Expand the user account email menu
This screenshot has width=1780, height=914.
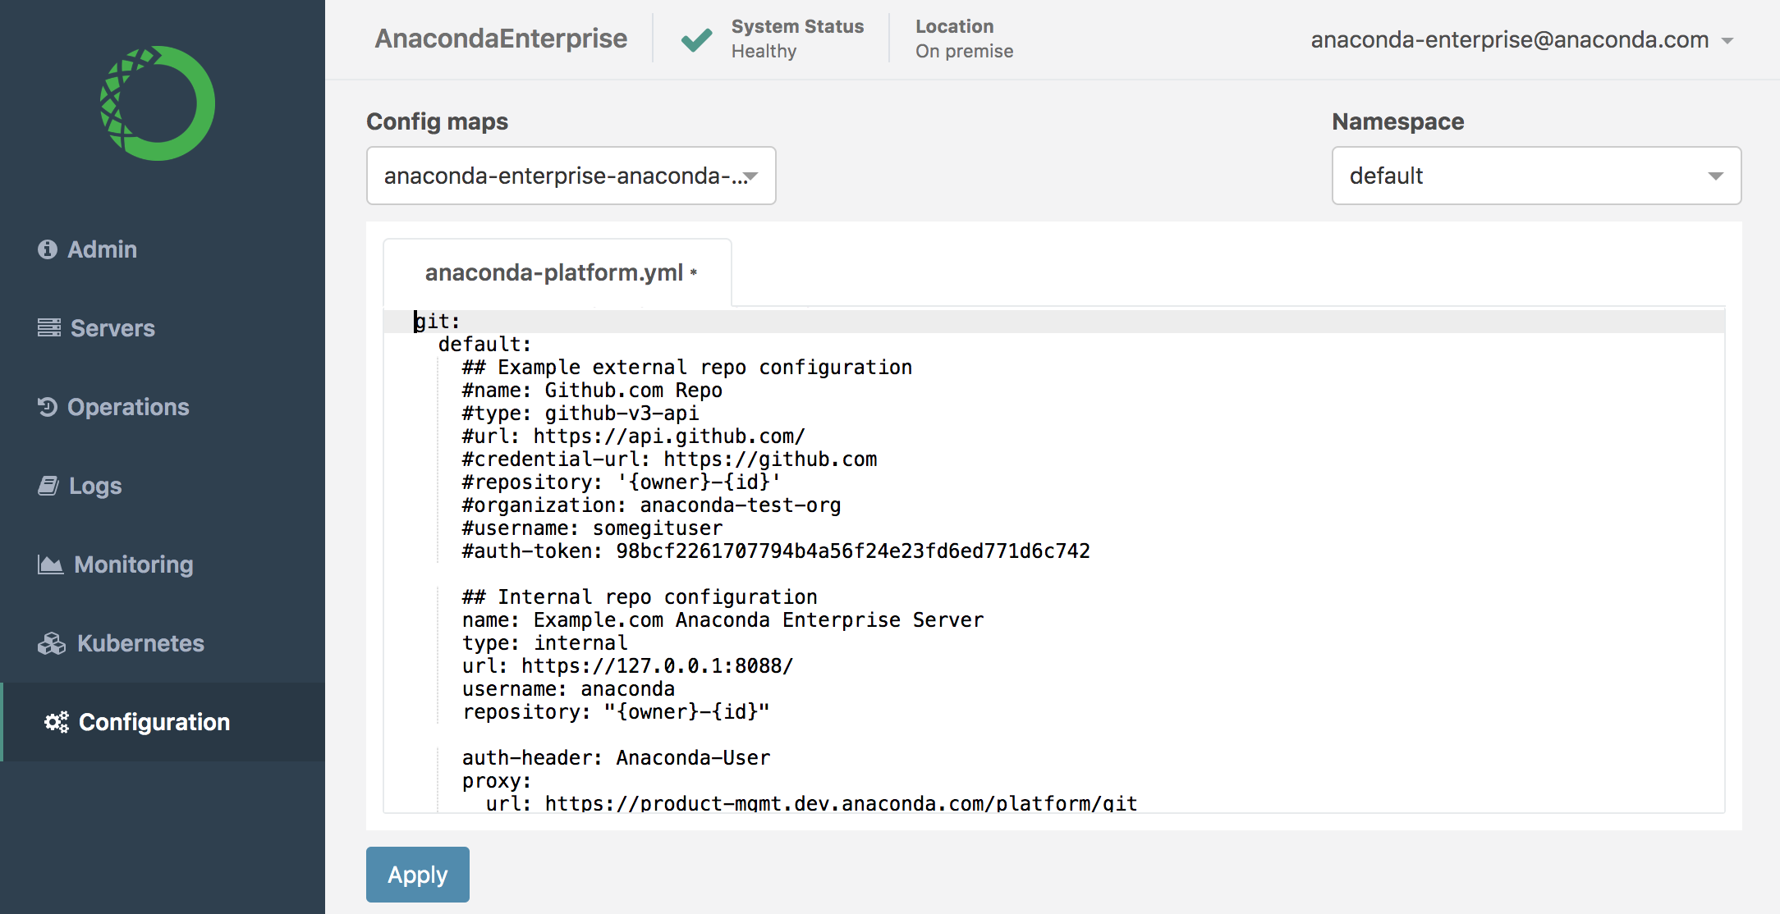click(x=1521, y=39)
